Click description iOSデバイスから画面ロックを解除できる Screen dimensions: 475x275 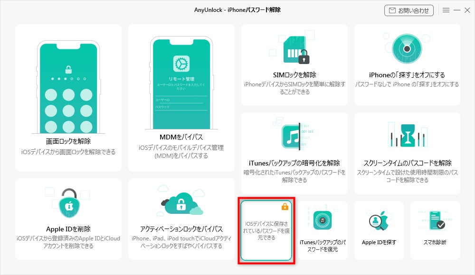point(68,152)
